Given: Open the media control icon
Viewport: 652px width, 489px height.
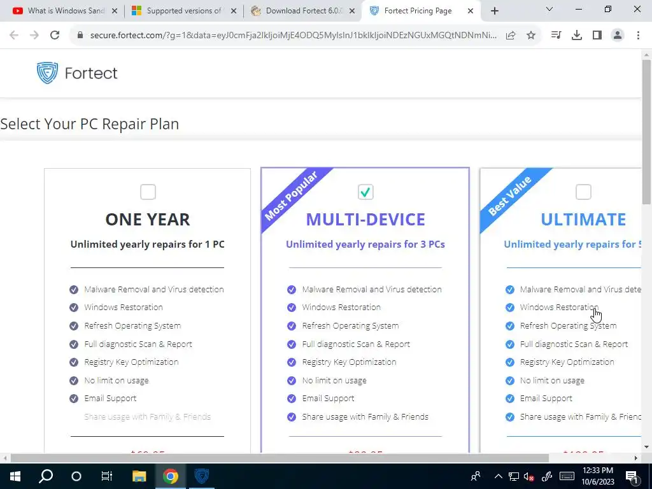Looking at the screenshot, I should tap(556, 36).
